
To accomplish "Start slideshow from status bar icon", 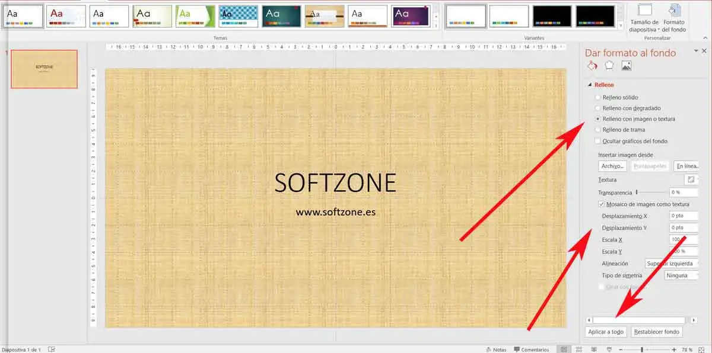I will click(x=611, y=349).
